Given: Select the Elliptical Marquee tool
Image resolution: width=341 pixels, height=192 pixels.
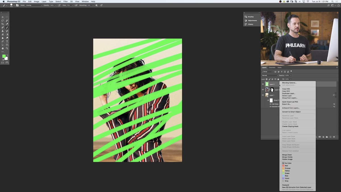Looking at the screenshot, I should [x=7, y=17].
